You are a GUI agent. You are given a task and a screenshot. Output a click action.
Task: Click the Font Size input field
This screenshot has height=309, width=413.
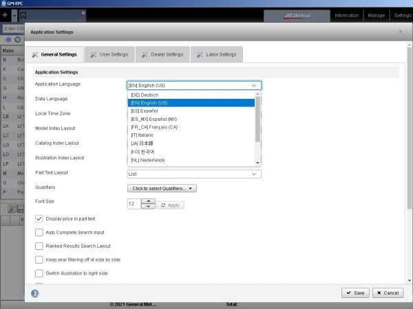point(134,204)
